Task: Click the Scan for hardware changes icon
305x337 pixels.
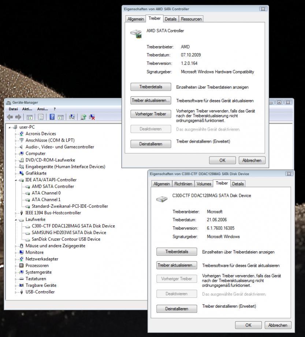Action: click(72, 117)
